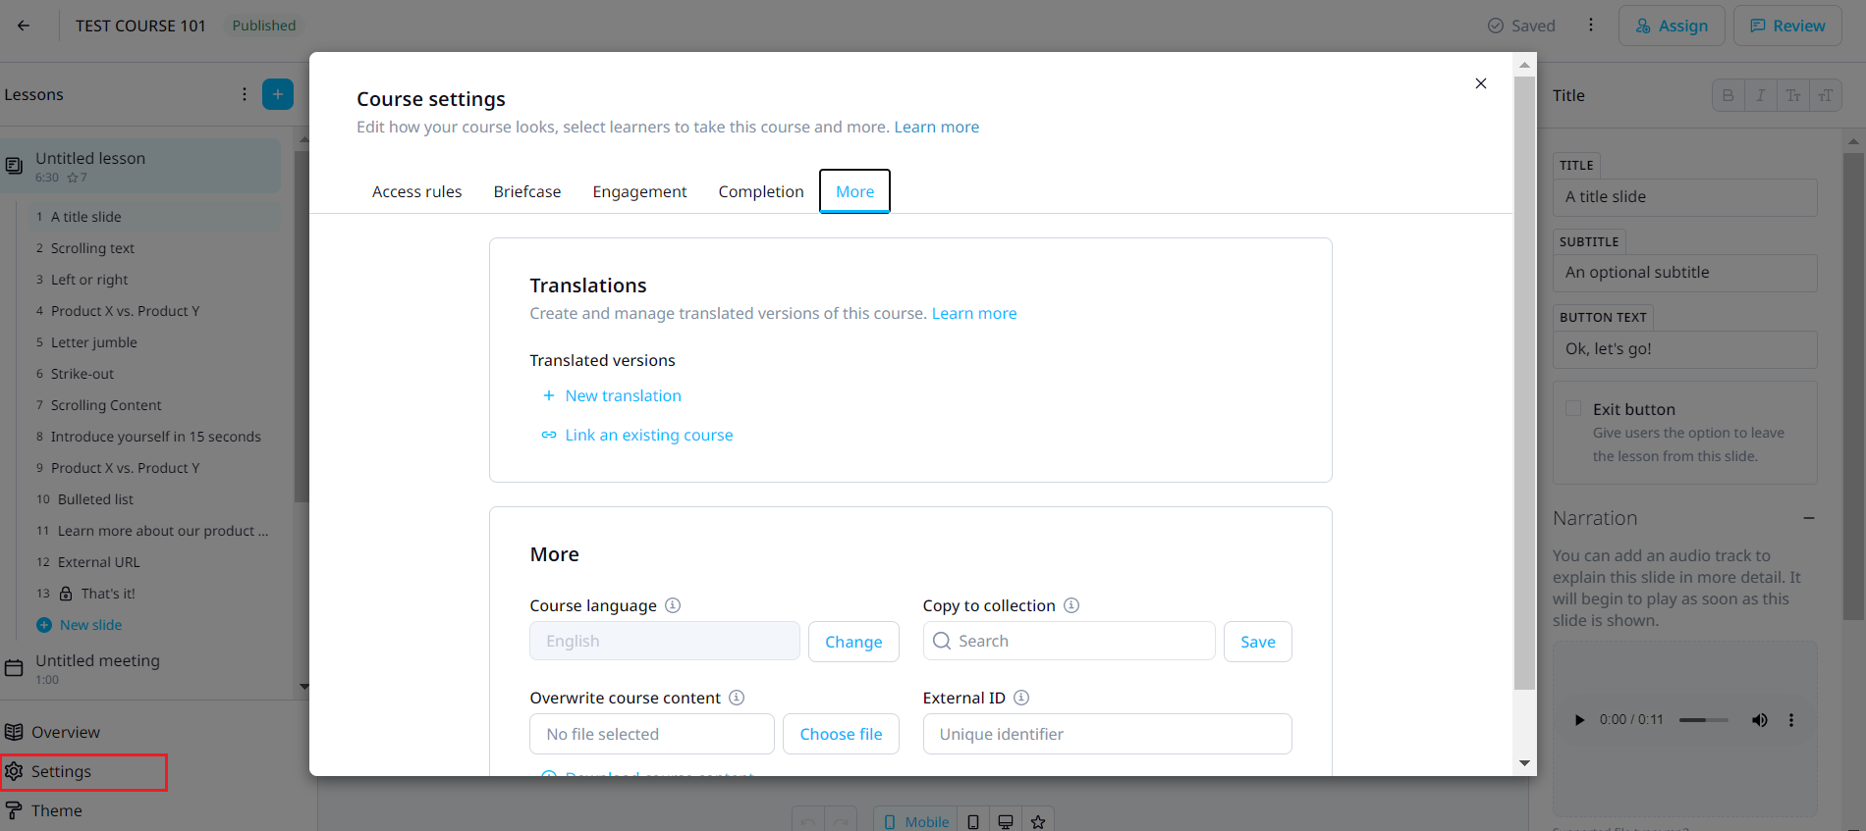Open the Access rules tab
Viewport: 1866px width, 831px height.
pos(416,191)
